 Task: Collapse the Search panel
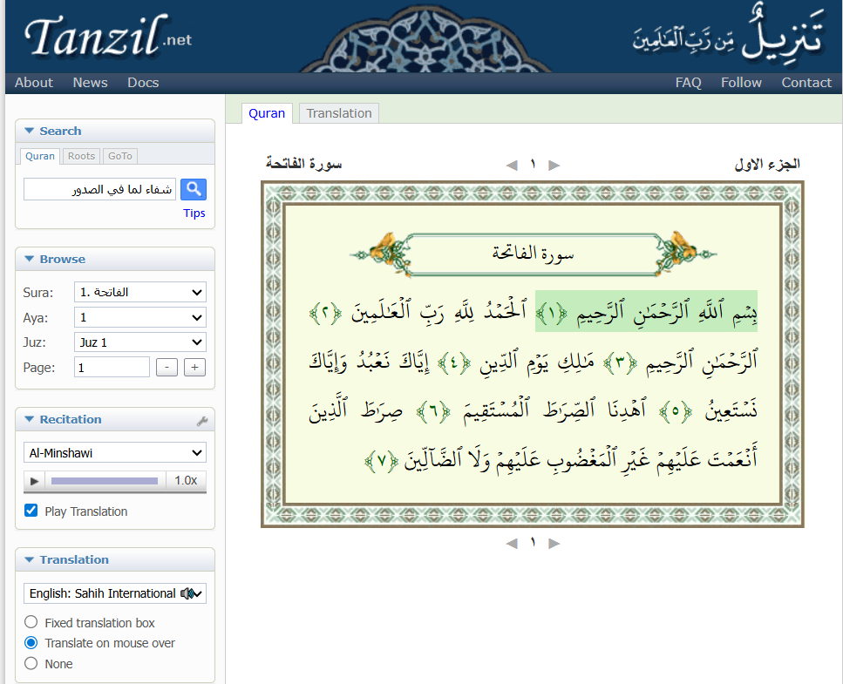tap(30, 131)
